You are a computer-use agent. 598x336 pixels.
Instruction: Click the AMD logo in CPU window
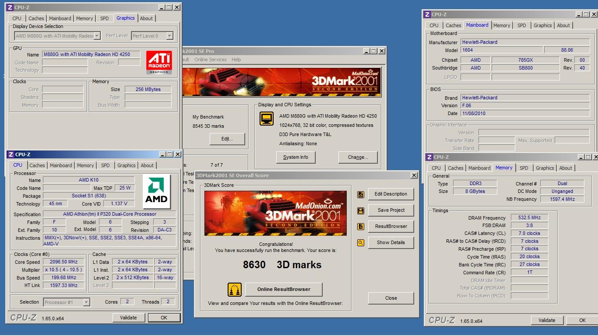coord(156,191)
